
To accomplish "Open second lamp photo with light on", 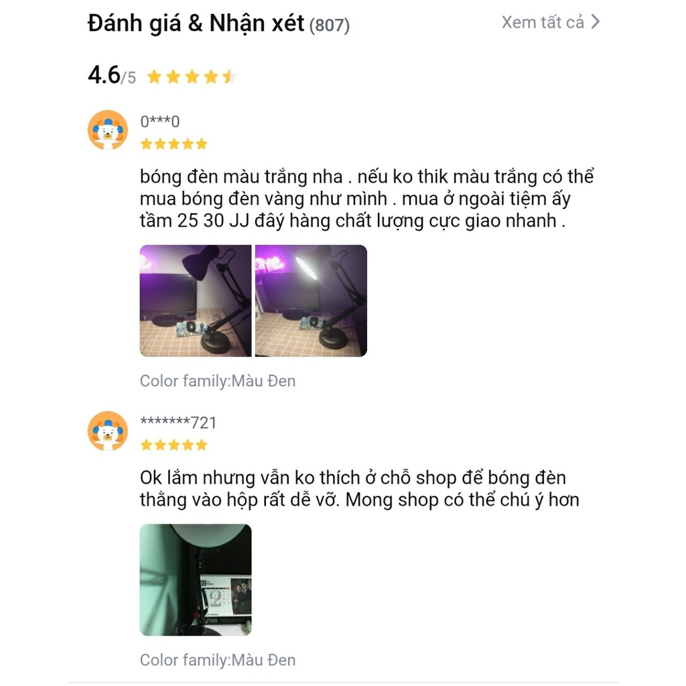I will point(311,301).
